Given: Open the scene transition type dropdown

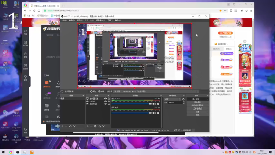Looking at the screenshot, I should (x=173, y=99).
